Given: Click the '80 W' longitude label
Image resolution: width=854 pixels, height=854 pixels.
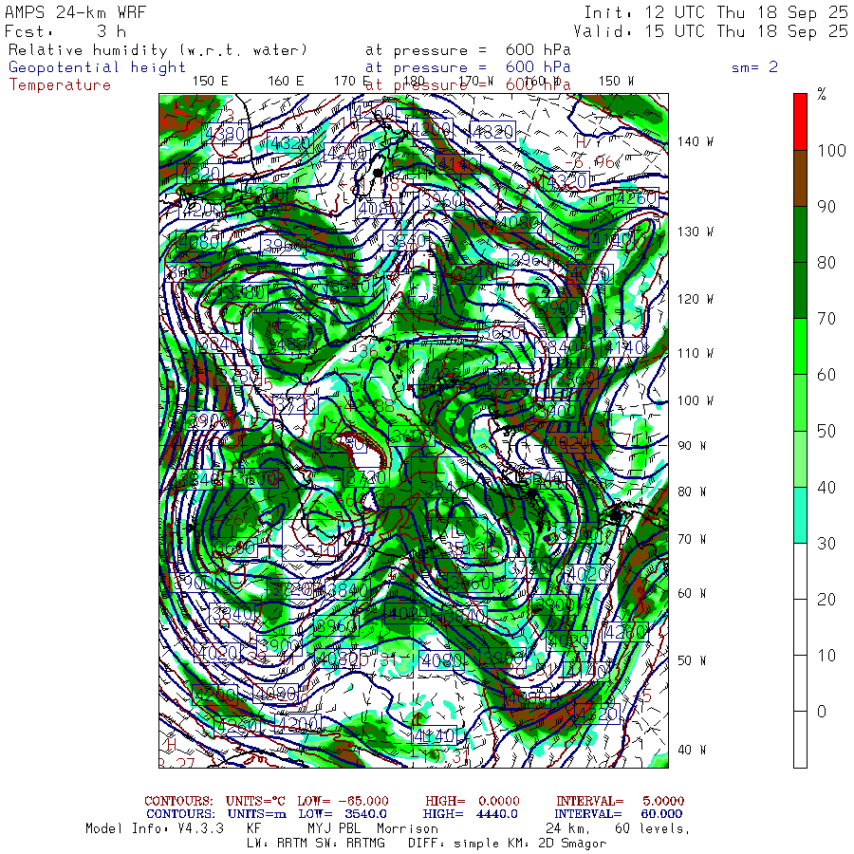Looking at the screenshot, I should pos(692,492).
